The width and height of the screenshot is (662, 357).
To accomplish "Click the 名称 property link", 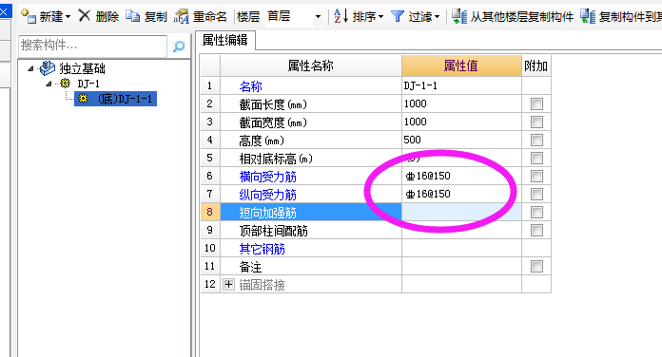I will coord(250,86).
